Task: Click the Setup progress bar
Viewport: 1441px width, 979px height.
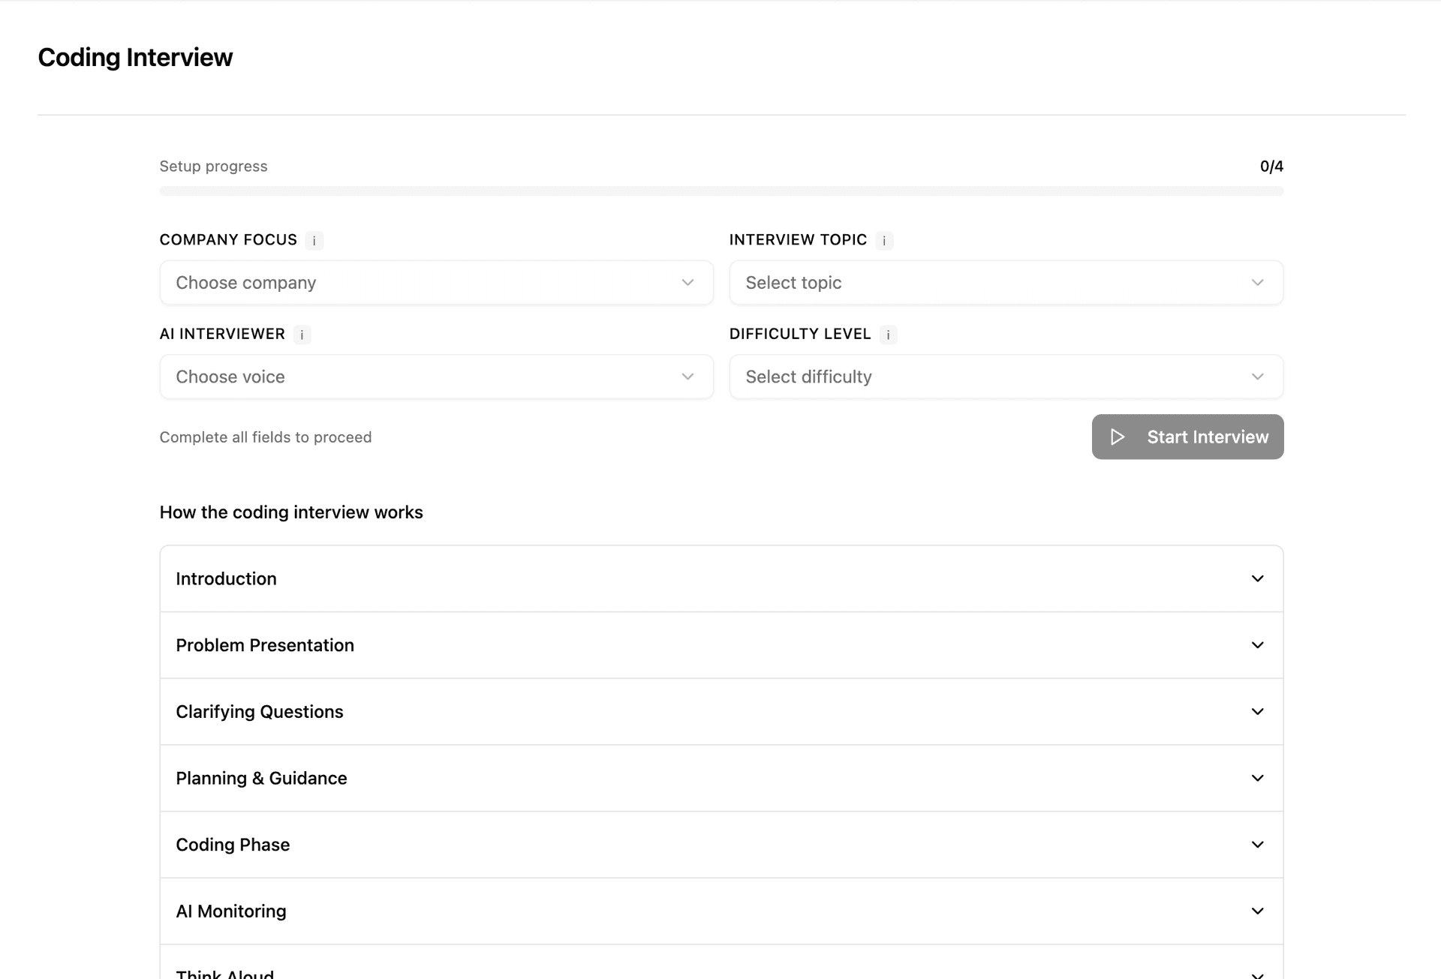Action: coord(721,191)
